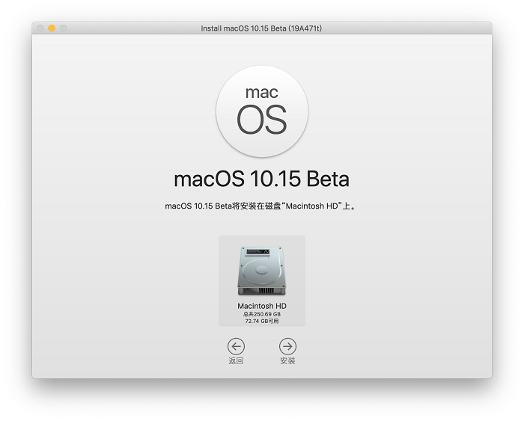Click the "Macintosh HD" disk name label
This screenshot has height=421, width=524.
262,307
